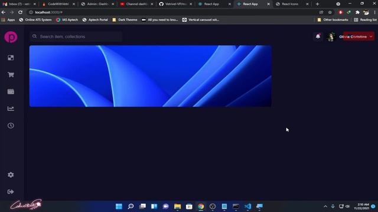This screenshot has height=212, width=378.
Task: Open the Reading list
Action: [x=365, y=19]
